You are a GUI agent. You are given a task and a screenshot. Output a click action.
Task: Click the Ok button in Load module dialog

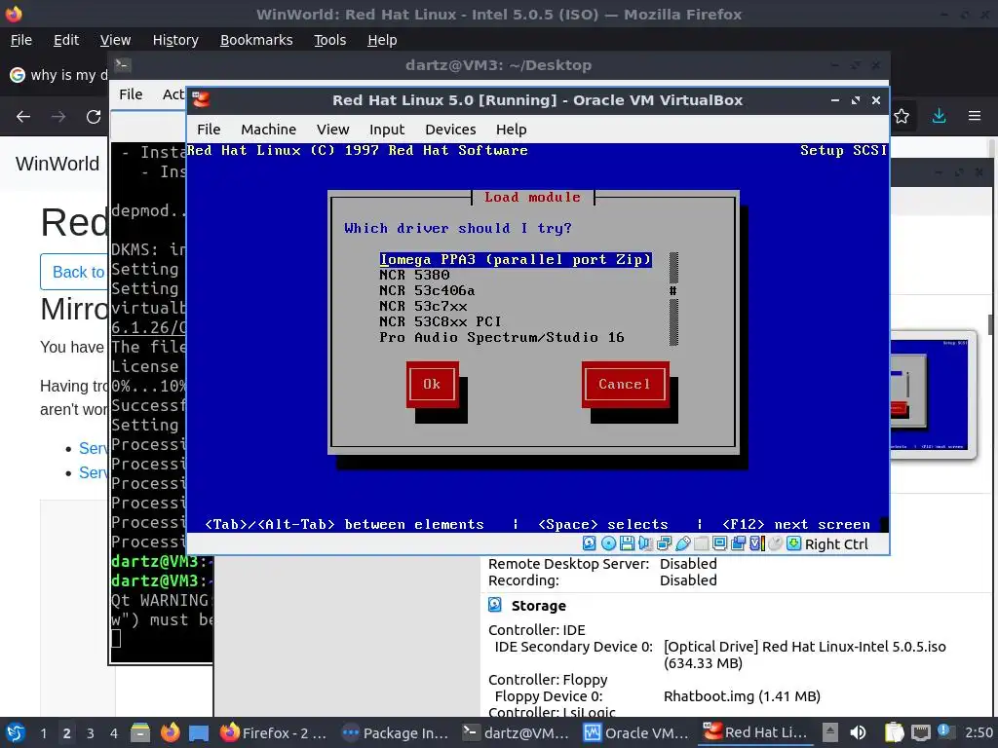[x=432, y=384]
